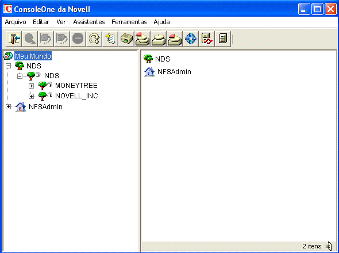The height and width of the screenshot is (253, 339).
Task: Click the exit door toolbar icon
Action: click(14, 39)
